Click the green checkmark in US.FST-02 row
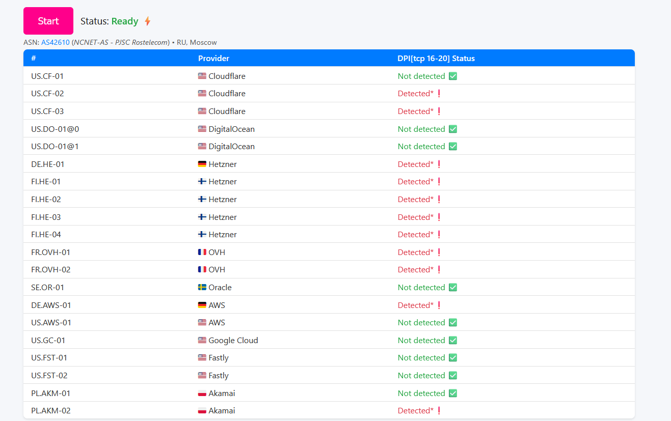Screen dimensions: 671x421 [x=453, y=376]
